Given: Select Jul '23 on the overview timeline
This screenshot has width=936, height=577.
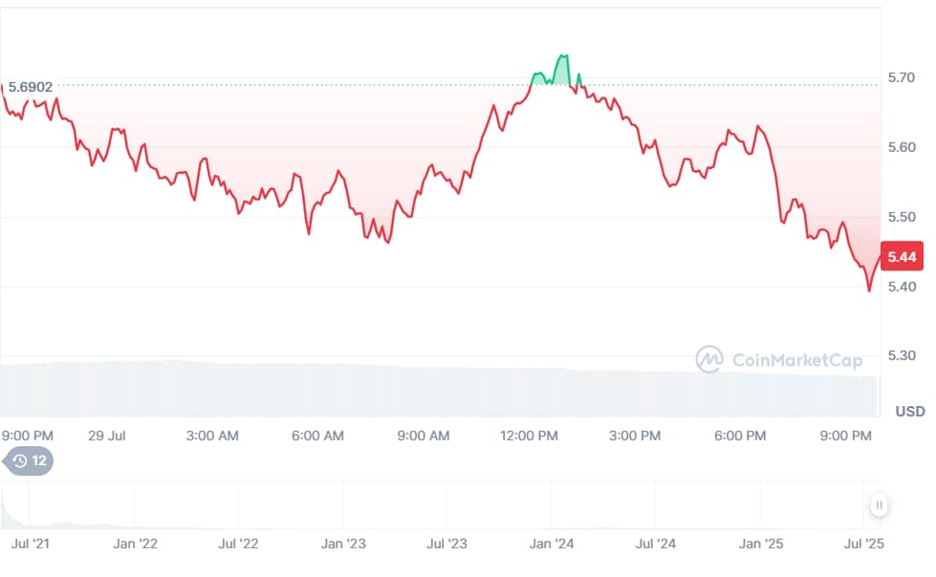Looking at the screenshot, I should point(446,544).
